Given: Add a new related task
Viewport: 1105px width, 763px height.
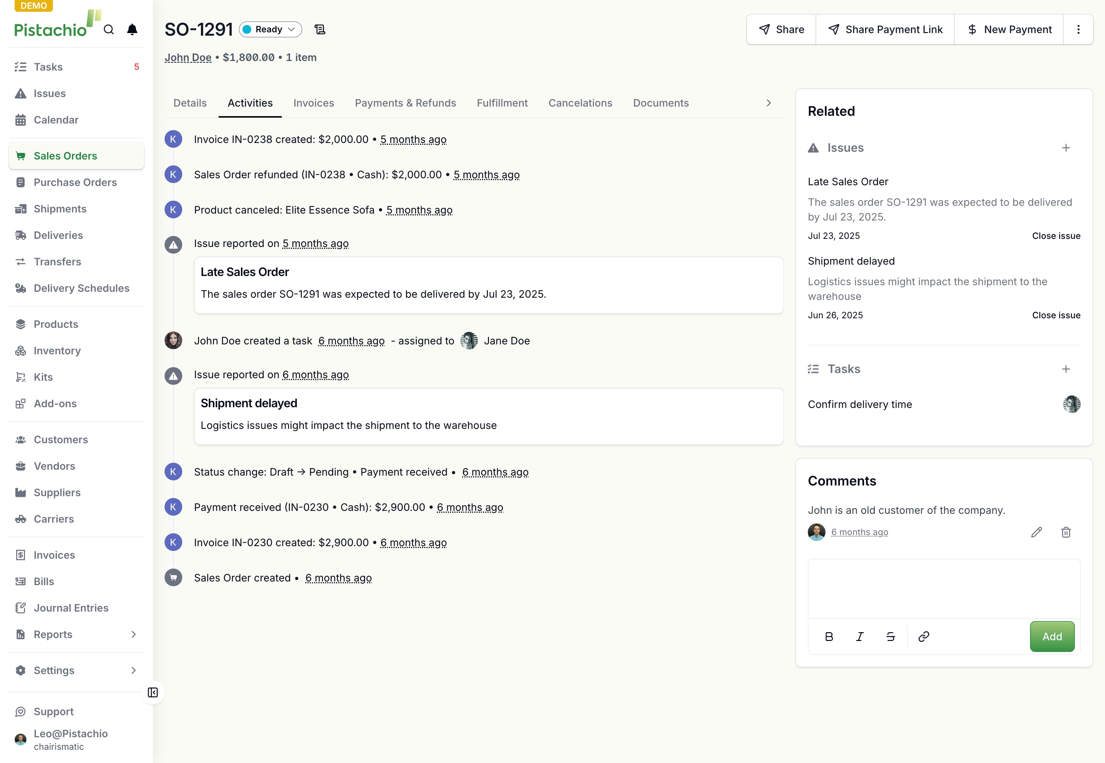Looking at the screenshot, I should (1066, 369).
